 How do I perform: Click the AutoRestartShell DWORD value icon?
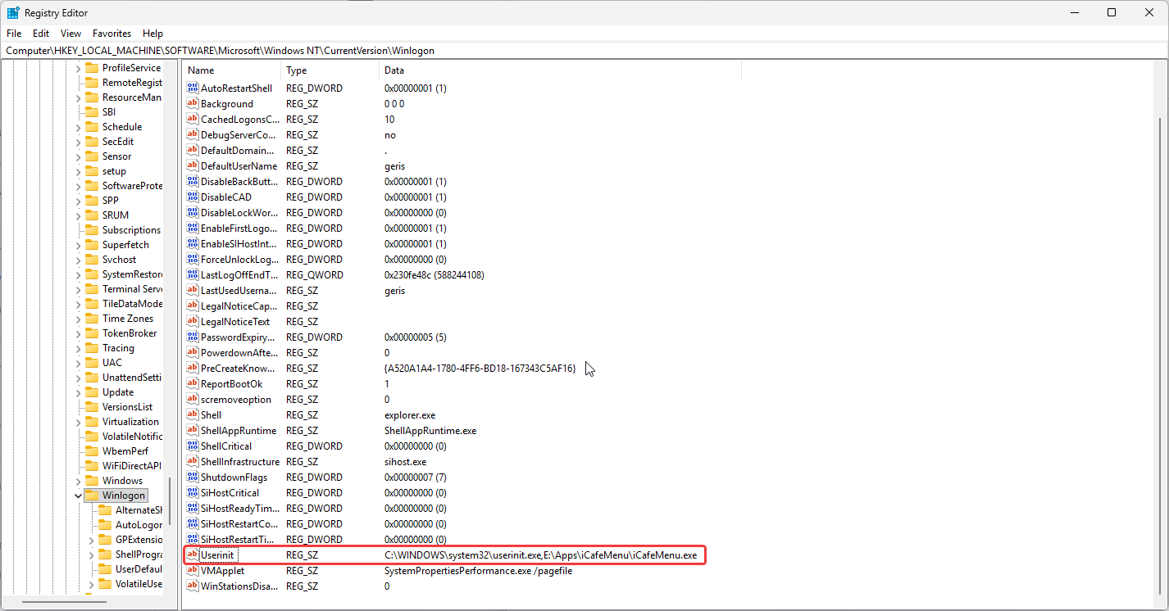[x=193, y=88]
